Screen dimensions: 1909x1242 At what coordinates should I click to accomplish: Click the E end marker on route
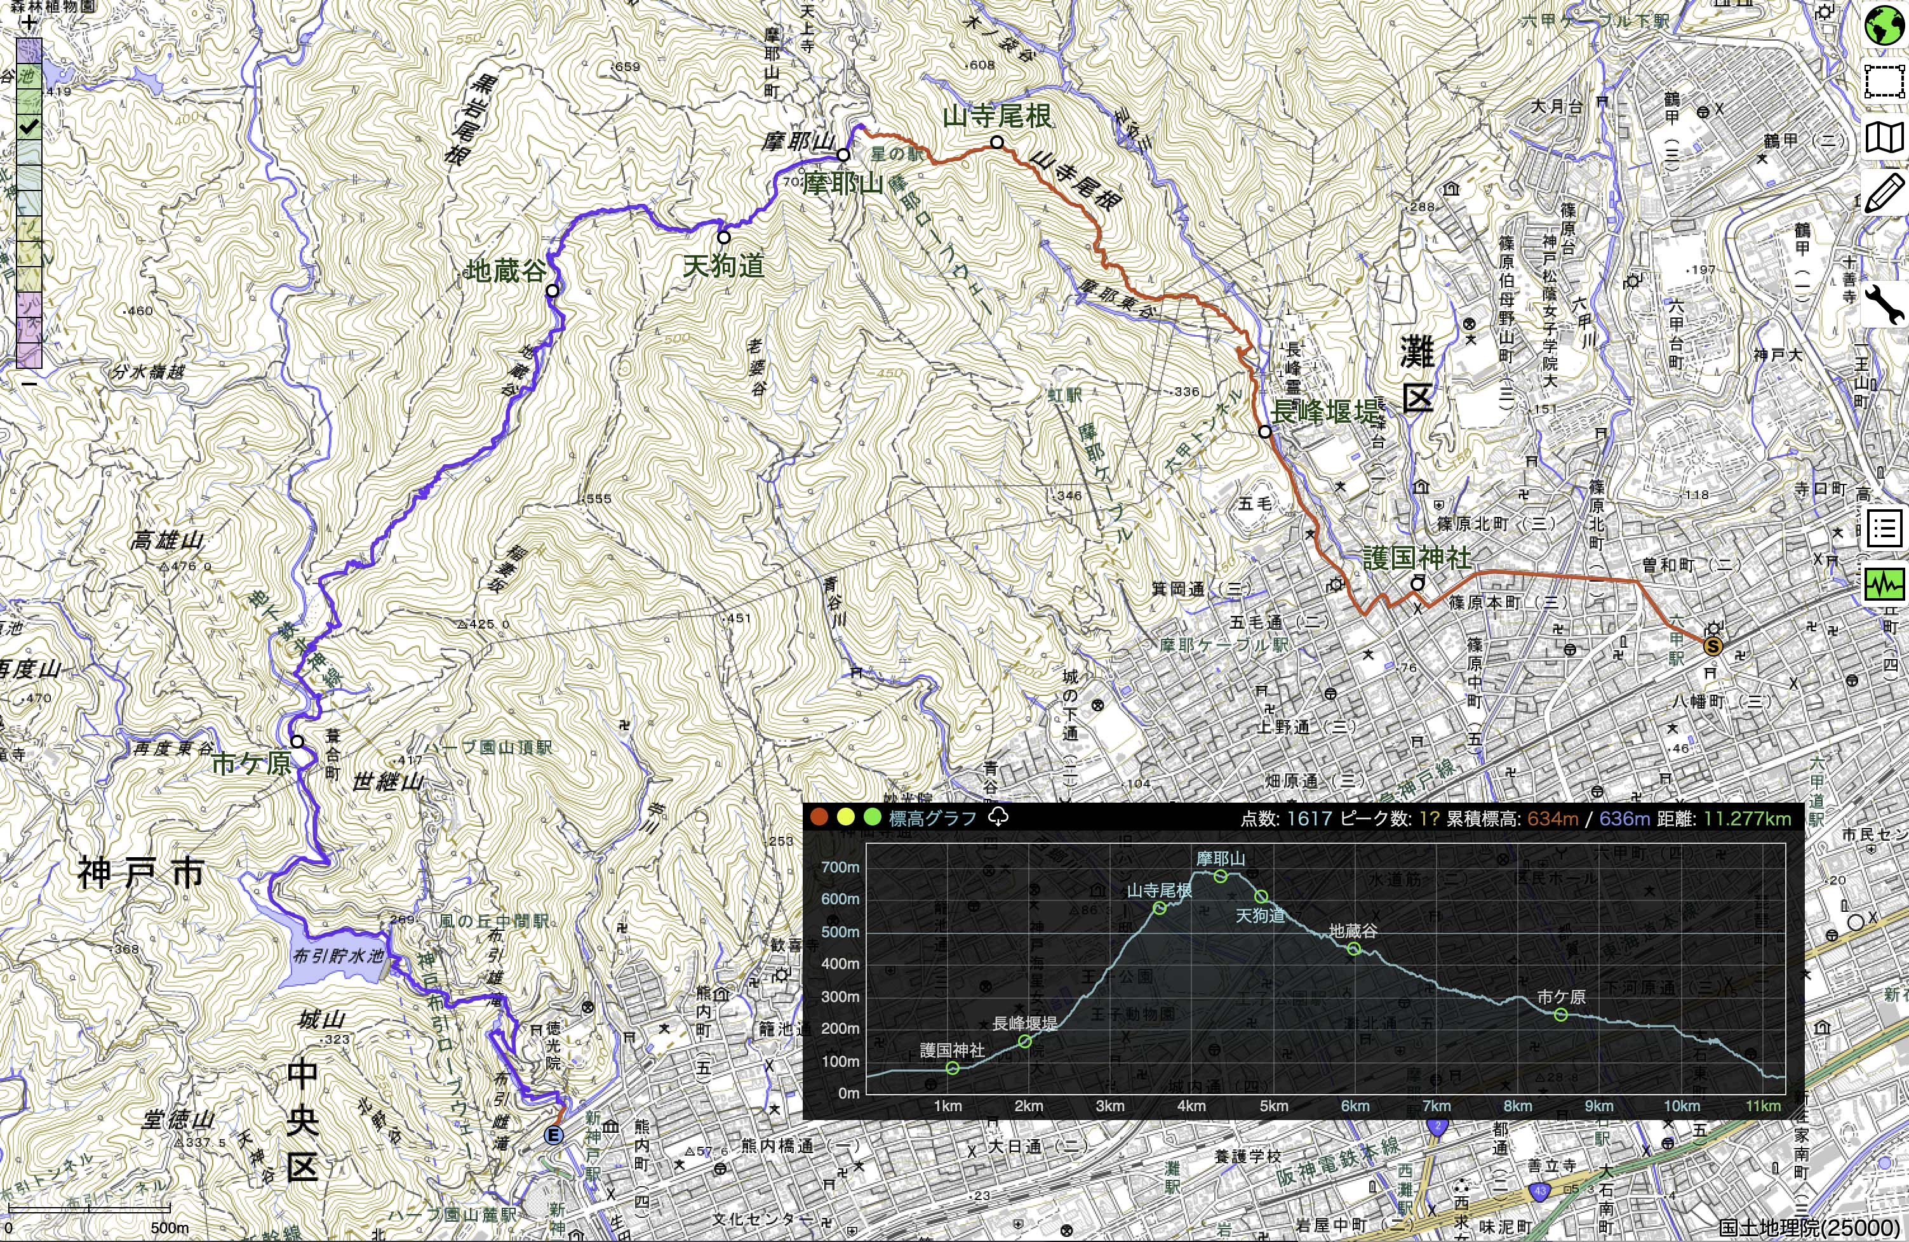[x=553, y=1135]
